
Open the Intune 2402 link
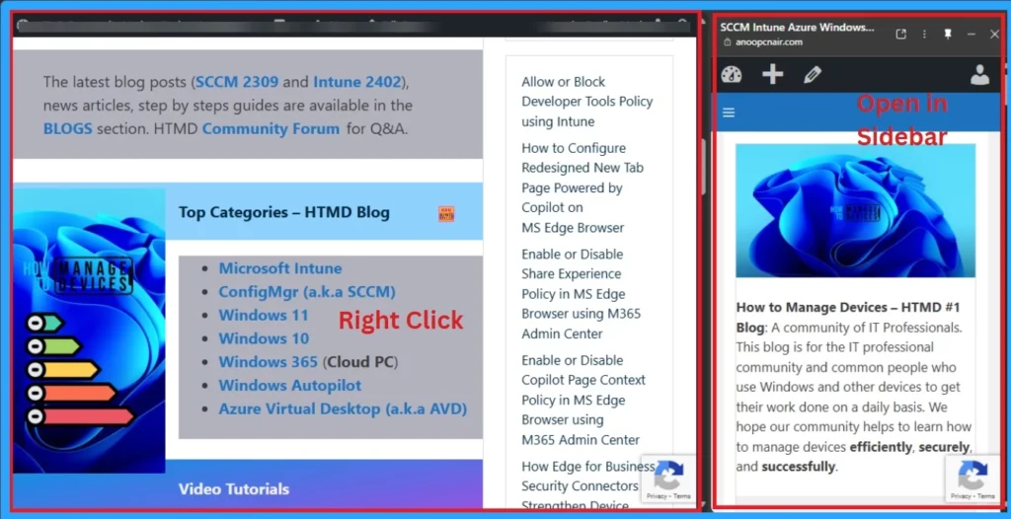click(357, 82)
